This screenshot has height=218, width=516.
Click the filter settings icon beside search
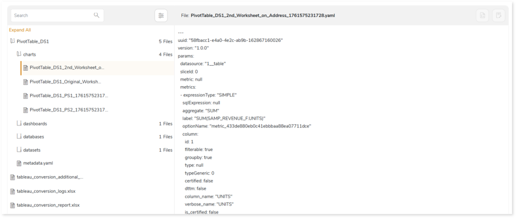[x=161, y=16]
